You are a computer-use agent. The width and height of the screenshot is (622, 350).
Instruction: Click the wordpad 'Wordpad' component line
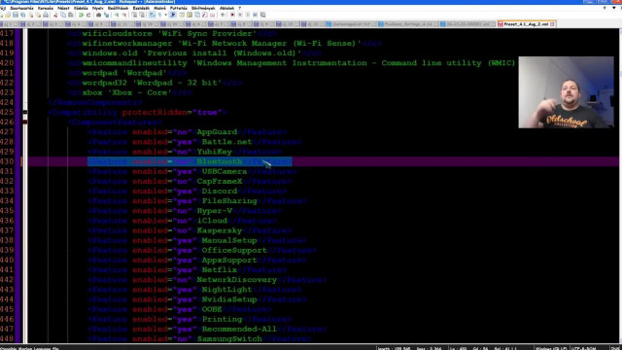127,73
